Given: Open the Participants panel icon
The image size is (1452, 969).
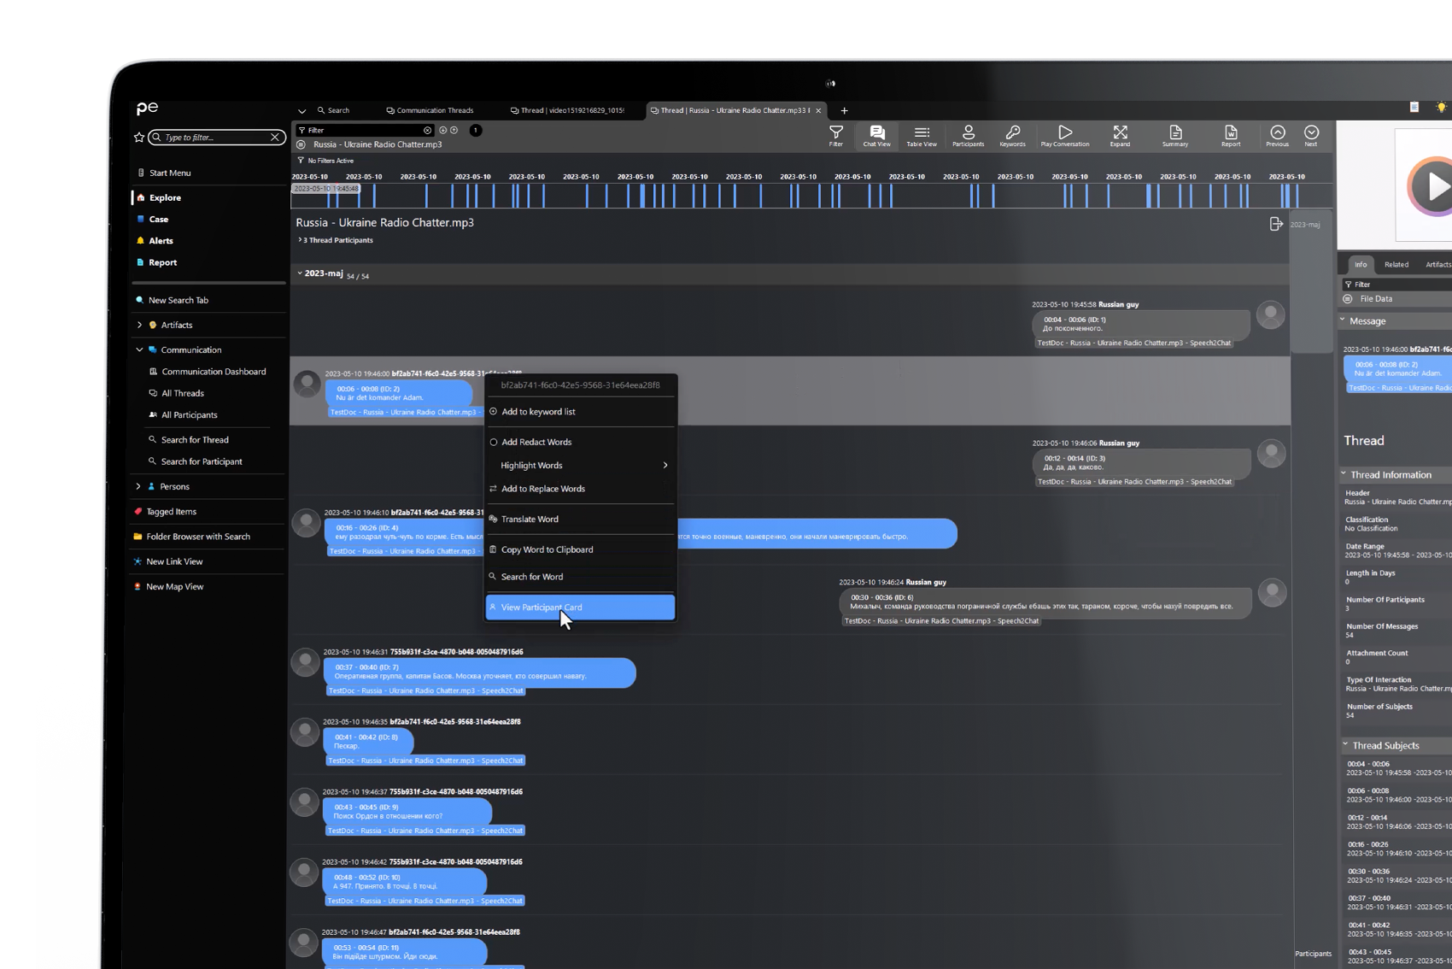Looking at the screenshot, I should coord(968,135).
